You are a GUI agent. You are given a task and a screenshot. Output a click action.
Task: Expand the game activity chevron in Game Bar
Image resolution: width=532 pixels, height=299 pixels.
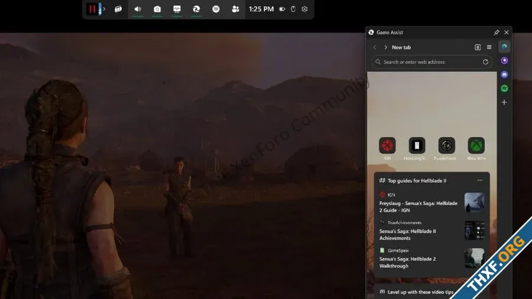pos(104,9)
